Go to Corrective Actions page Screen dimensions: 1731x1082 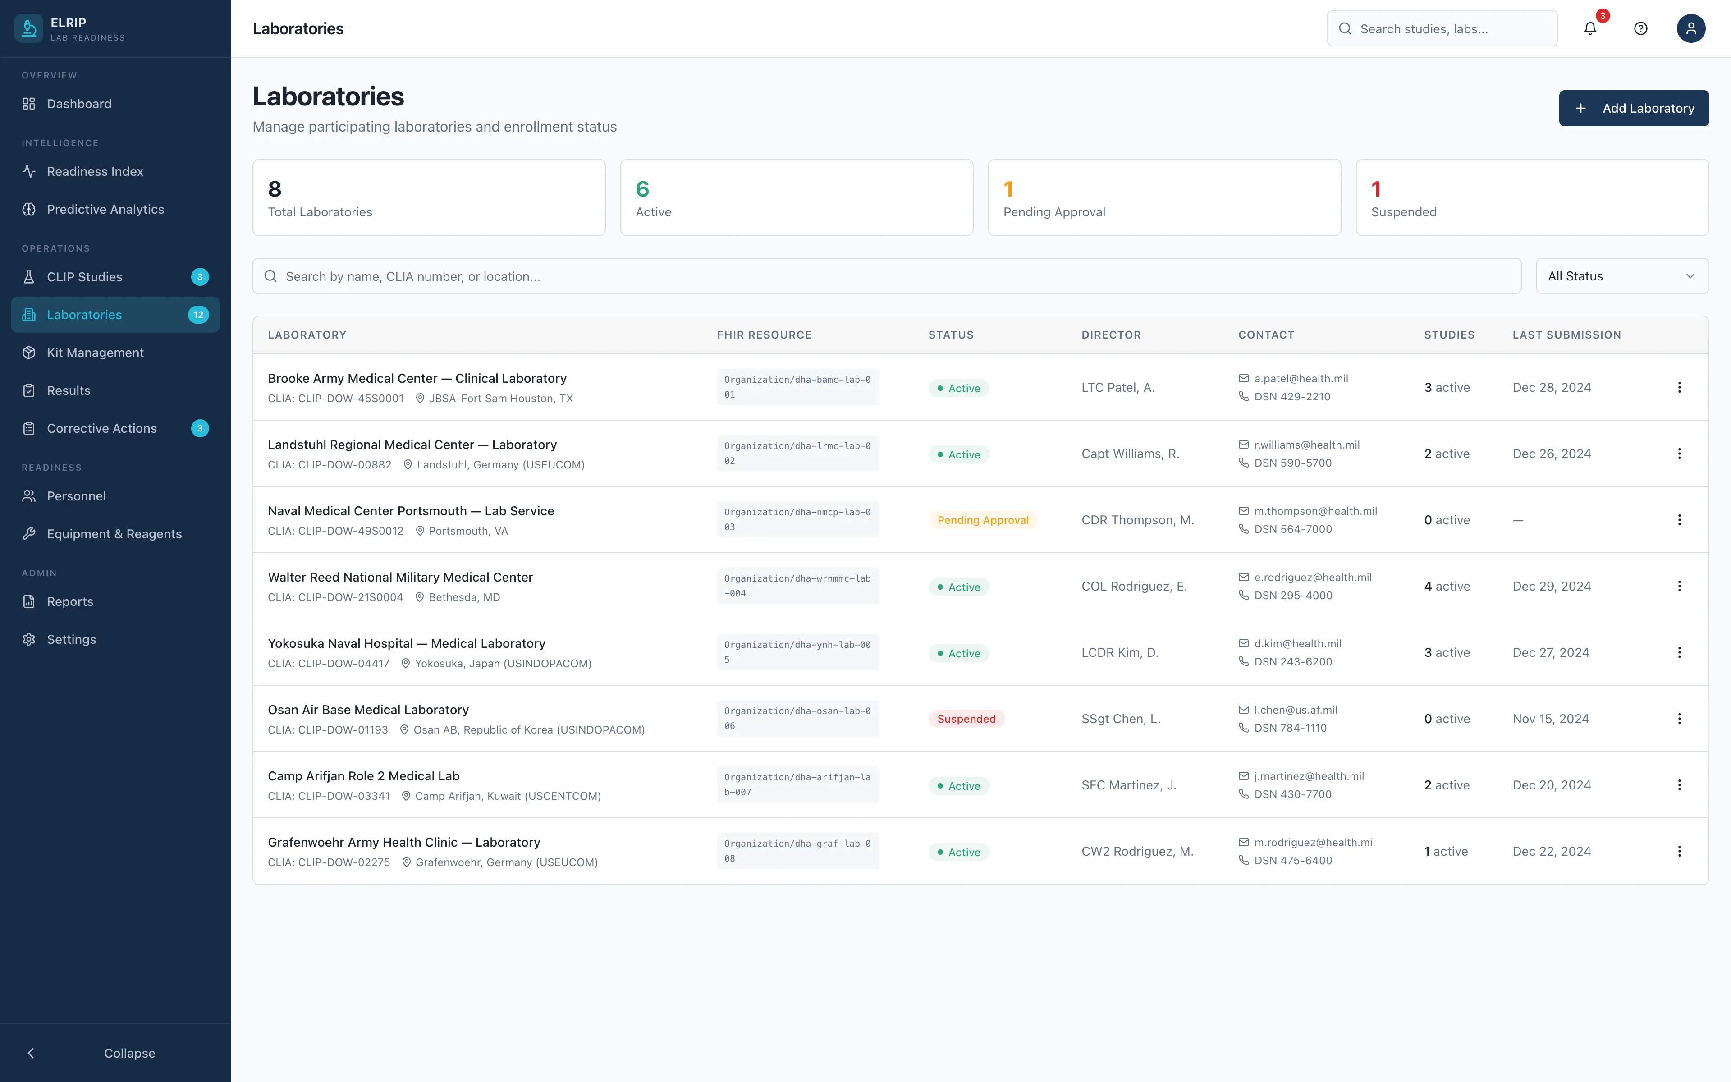click(x=101, y=429)
